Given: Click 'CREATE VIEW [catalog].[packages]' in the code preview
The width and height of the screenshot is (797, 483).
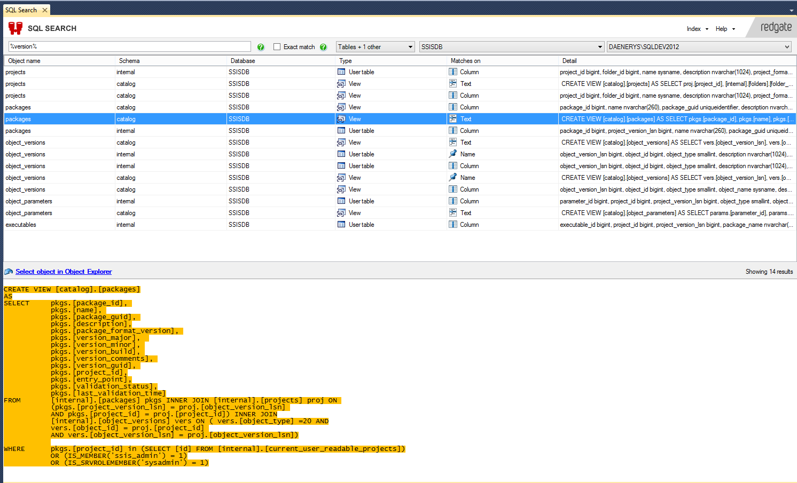Looking at the screenshot, I should (x=72, y=289).
